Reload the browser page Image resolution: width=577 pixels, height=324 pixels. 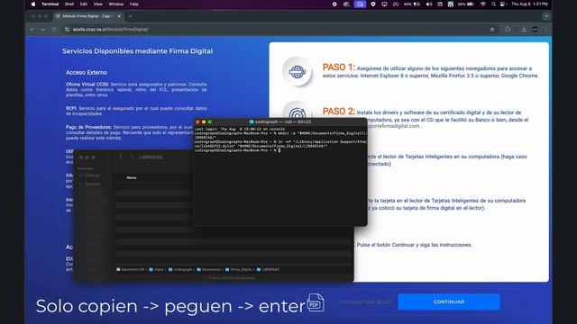coord(54,30)
